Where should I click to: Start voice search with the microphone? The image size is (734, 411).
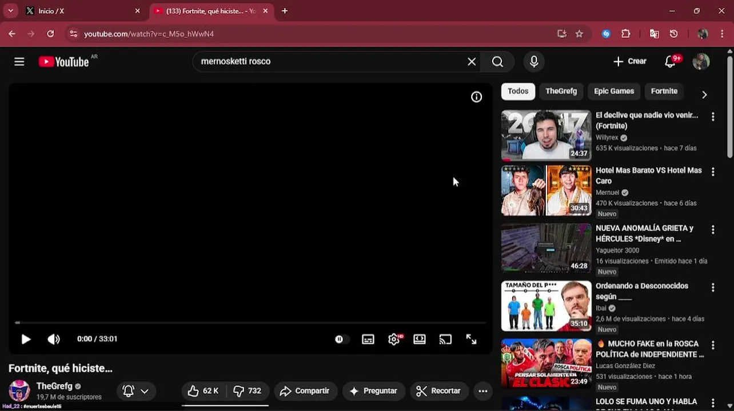(x=534, y=62)
